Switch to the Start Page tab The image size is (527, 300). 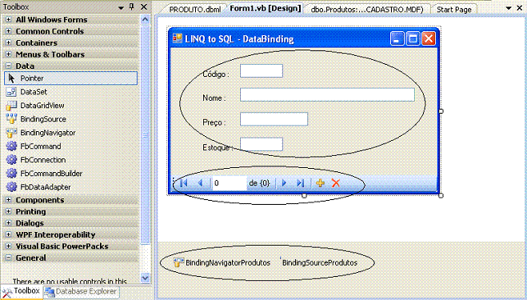(x=453, y=10)
